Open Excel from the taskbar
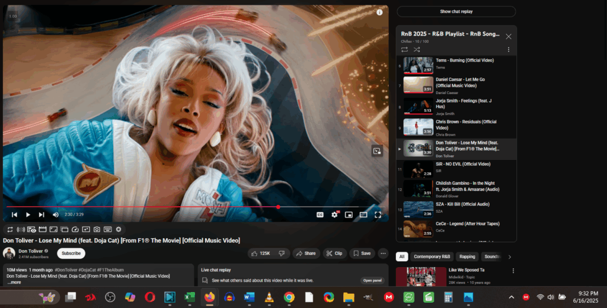607x308 pixels. (x=189, y=297)
